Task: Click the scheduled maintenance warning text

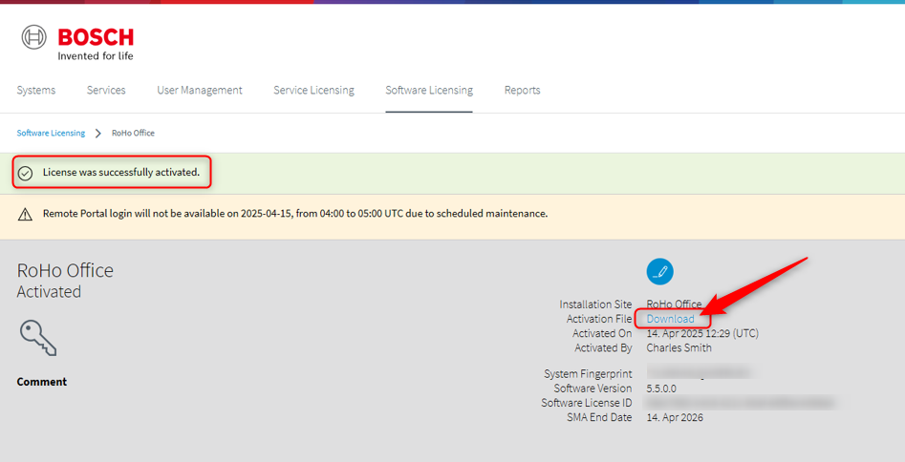Action: (x=295, y=214)
